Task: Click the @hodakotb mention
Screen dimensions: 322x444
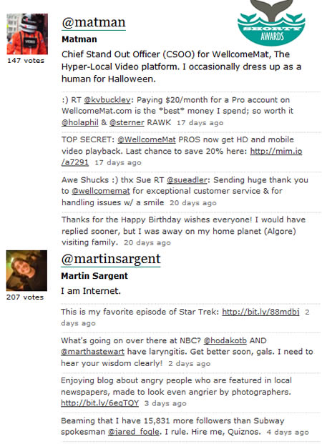Action: (x=225, y=340)
